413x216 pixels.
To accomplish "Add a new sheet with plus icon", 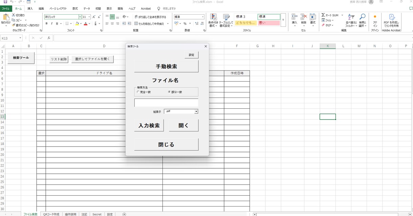I will tap(124, 214).
